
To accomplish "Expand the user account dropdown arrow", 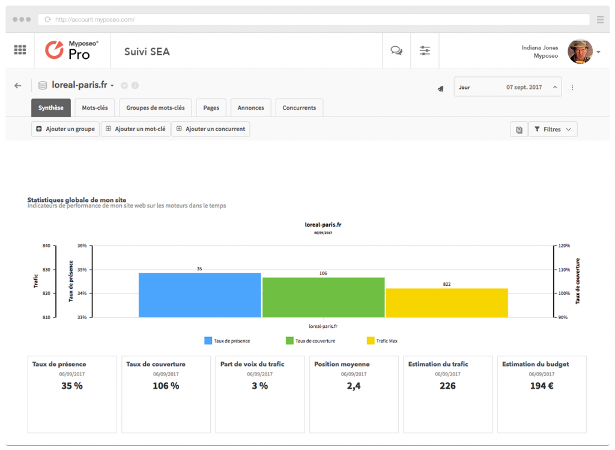I will coord(599,52).
